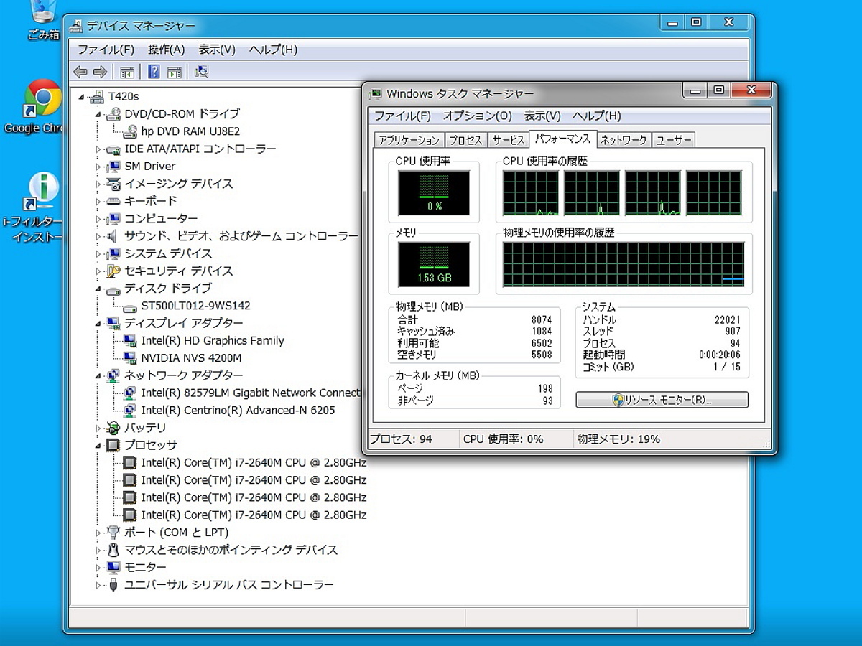
Task: Click the 物理メモリの使用率の履歴 graph
Action: 624,264
